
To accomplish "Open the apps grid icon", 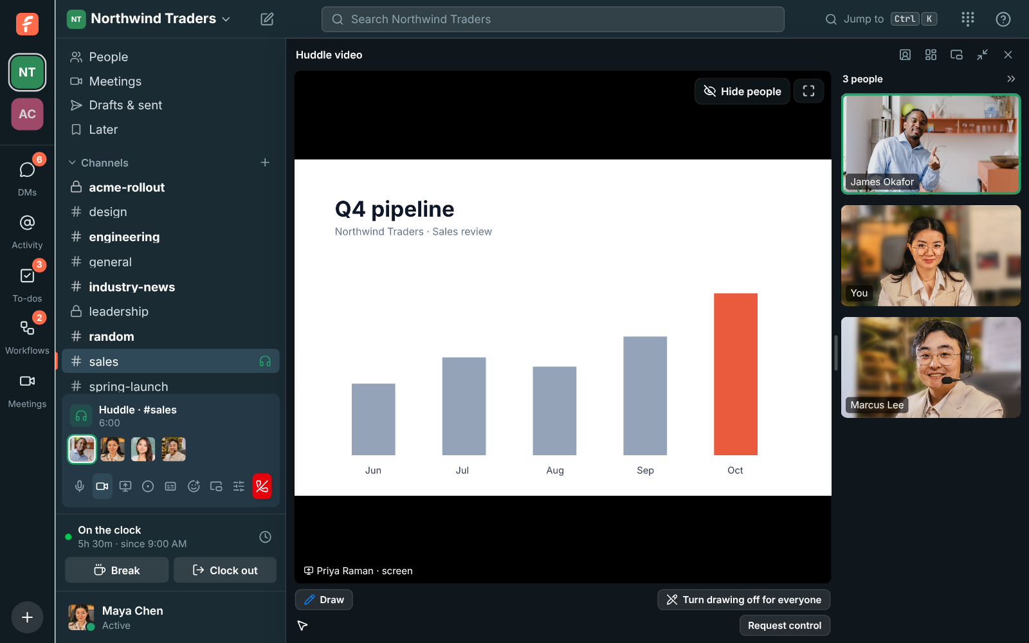I will click(x=967, y=19).
